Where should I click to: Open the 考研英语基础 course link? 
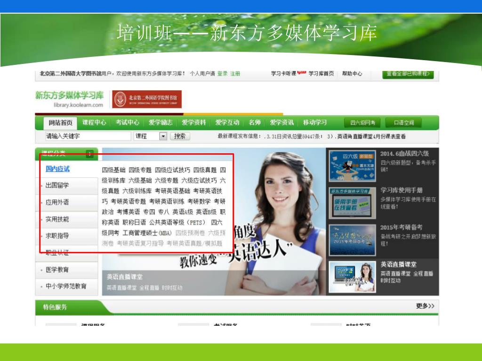[172, 191]
